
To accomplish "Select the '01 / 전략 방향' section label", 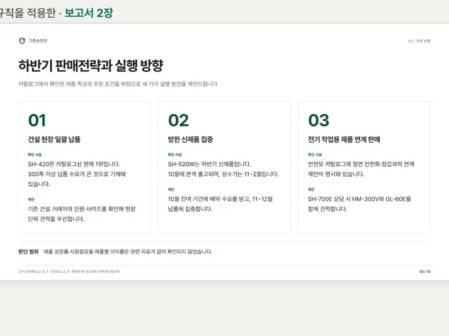I will [x=419, y=41].
